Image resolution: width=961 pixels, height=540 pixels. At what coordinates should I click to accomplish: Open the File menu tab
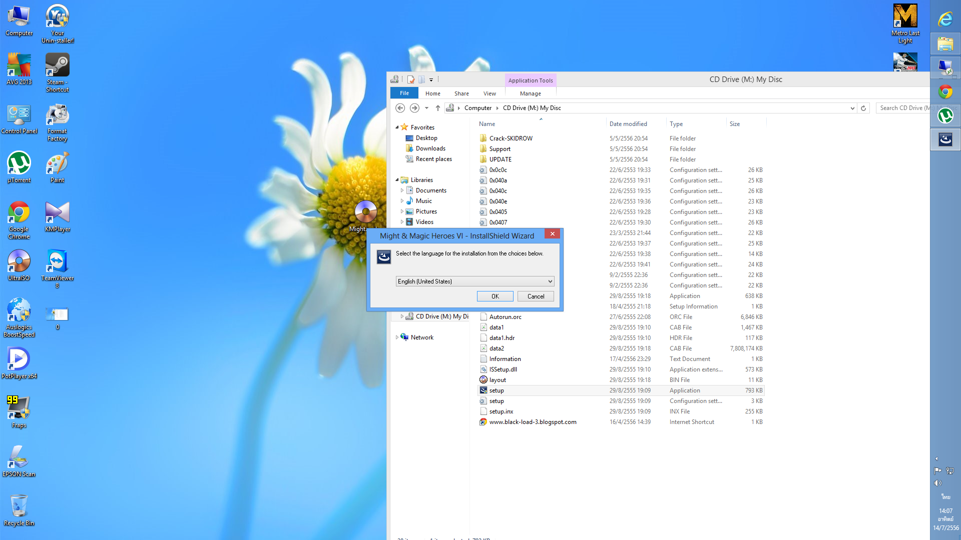404,93
